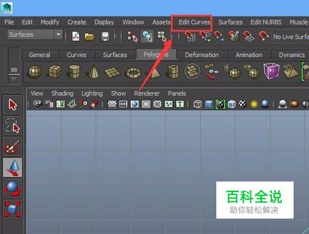Create a polygon sphere from the shelf
309x234 pixels.
click(x=35, y=72)
